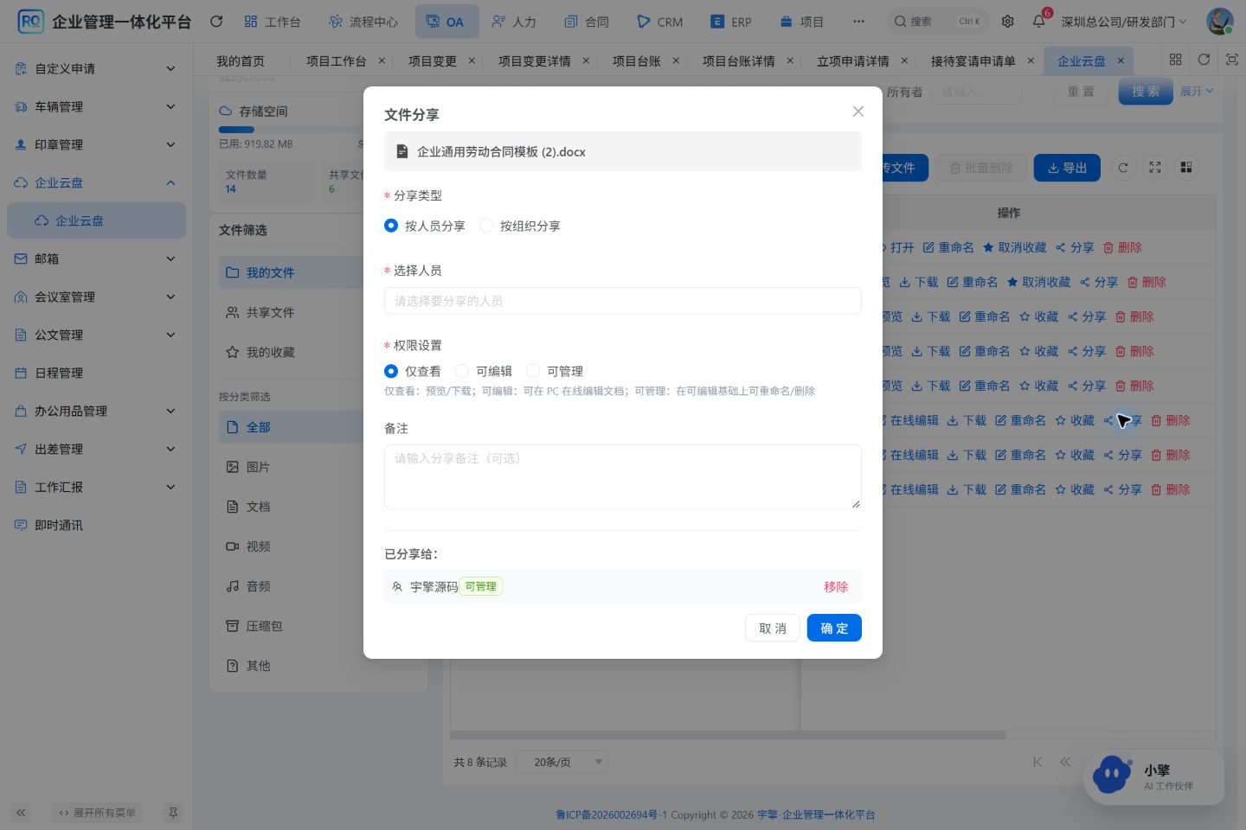The width and height of the screenshot is (1246, 830).
Task: Open company/department dropdown 深圳总公司/研发部门
Action: click(1124, 22)
